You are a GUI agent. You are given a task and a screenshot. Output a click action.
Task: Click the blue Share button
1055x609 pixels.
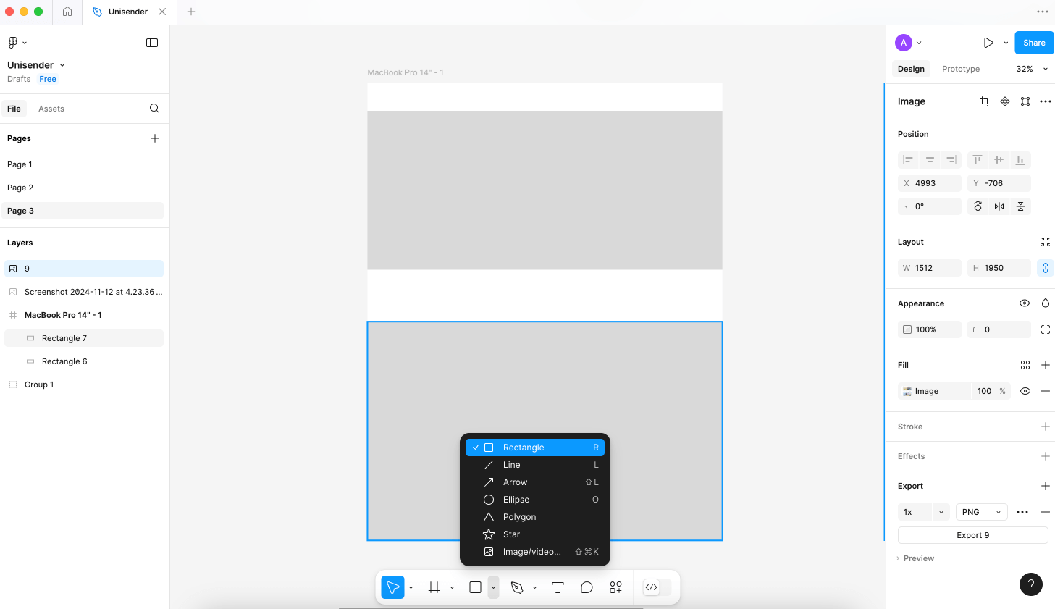(x=1034, y=43)
